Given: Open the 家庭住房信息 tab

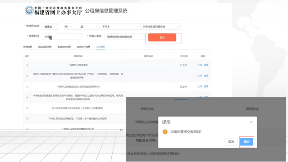Looking at the screenshot, I should click(64, 47).
